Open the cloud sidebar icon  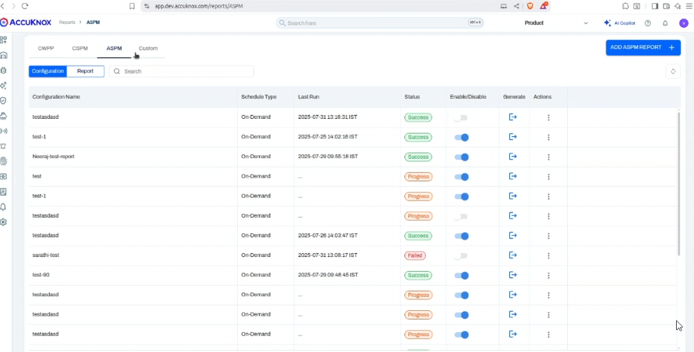click(3, 116)
